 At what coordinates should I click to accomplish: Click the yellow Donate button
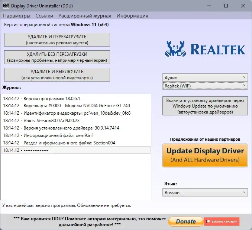pos(185,221)
